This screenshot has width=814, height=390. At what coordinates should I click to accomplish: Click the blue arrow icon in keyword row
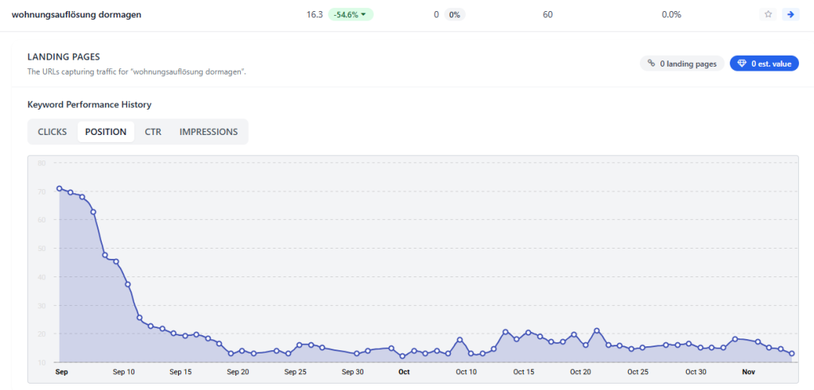789,14
